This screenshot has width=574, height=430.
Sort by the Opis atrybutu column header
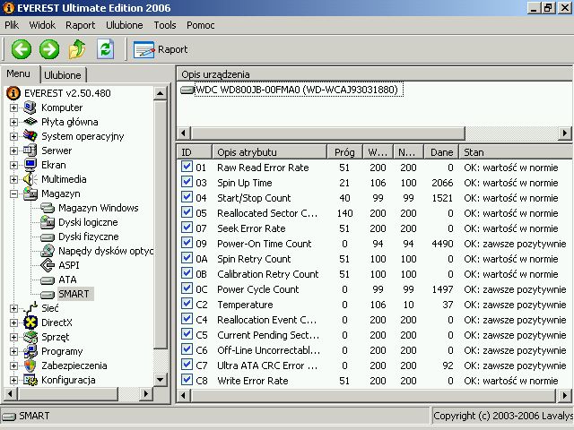tap(267, 152)
